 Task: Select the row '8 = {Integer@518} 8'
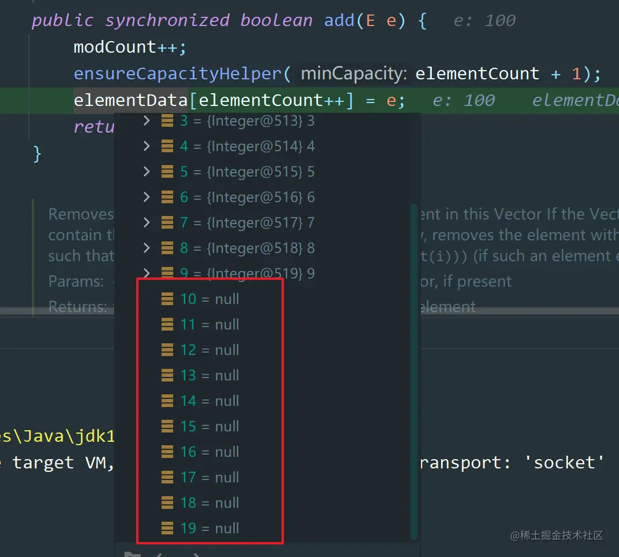coord(262,248)
